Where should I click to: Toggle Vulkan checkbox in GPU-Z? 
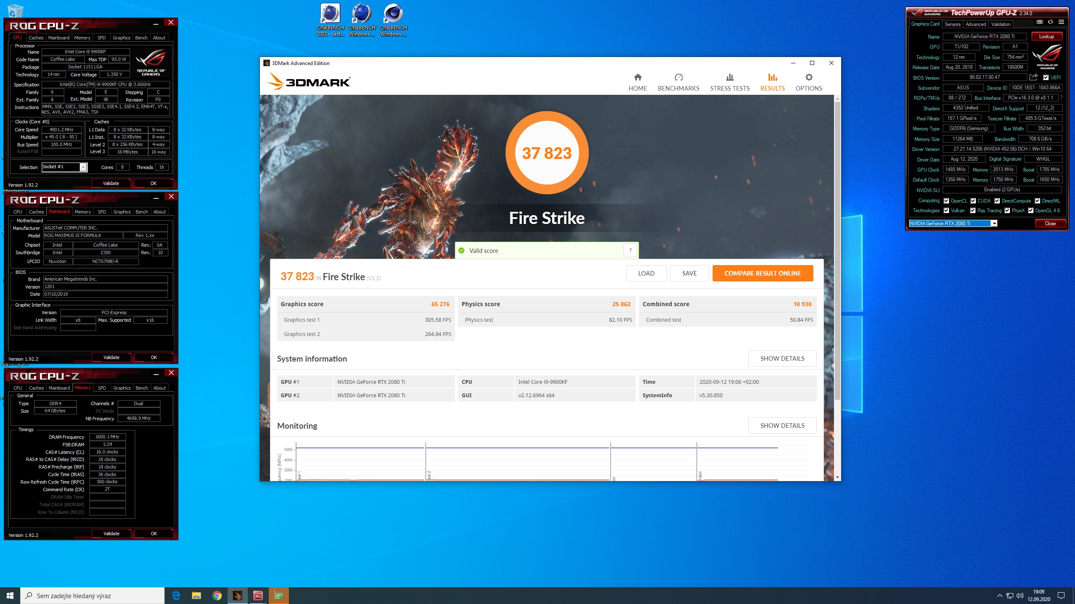point(947,211)
